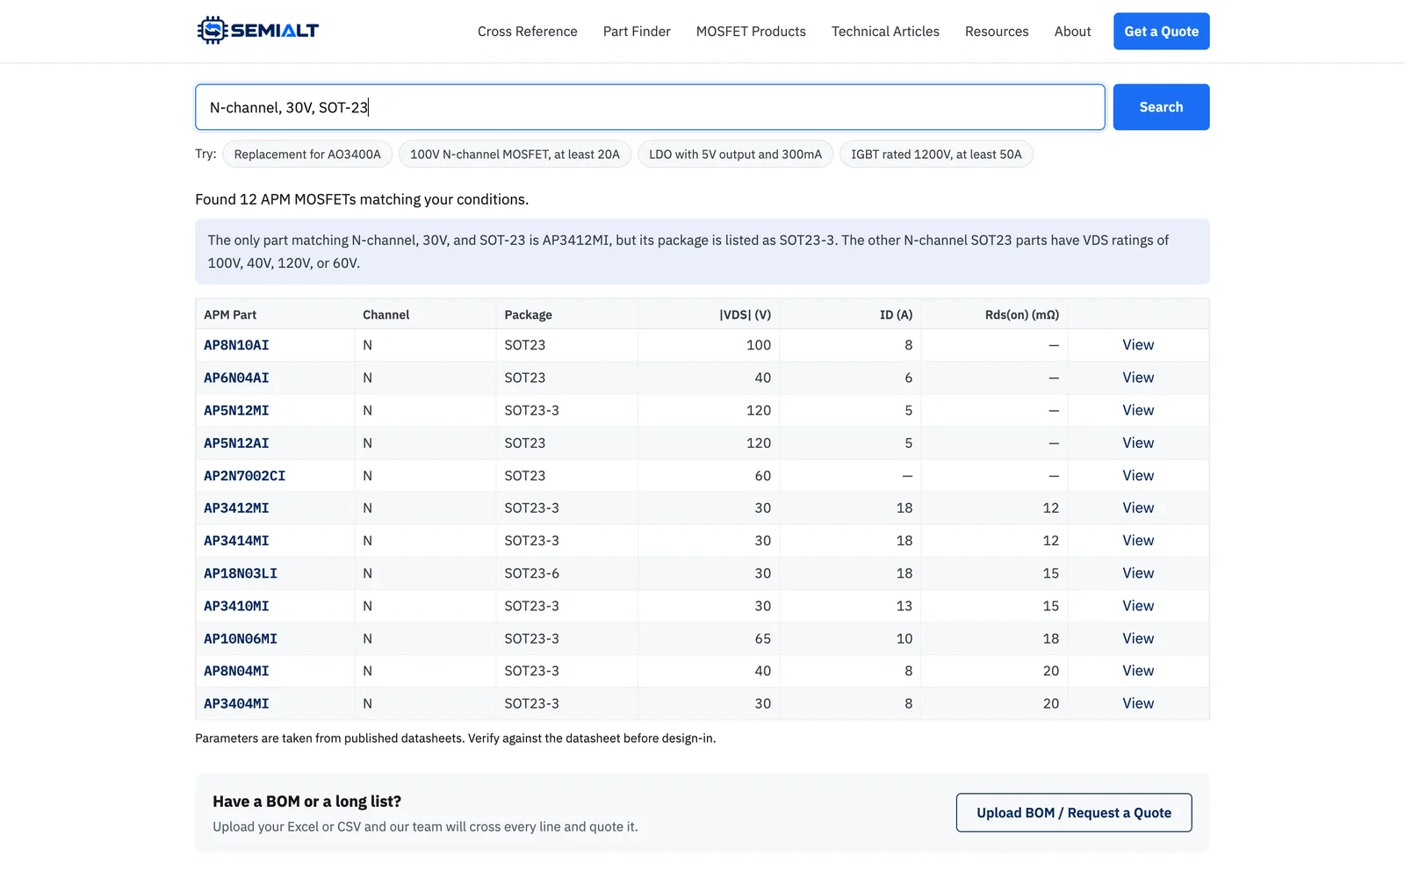Click View for AP18N03LI row

1138,573
